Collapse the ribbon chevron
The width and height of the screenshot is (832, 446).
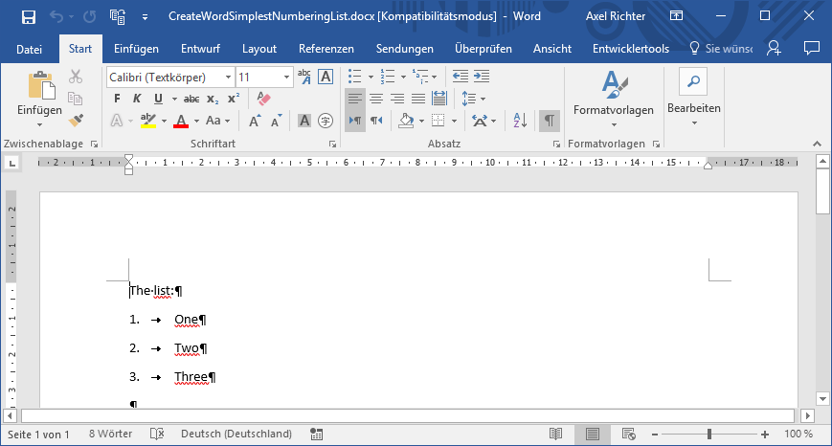click(817, 144)
